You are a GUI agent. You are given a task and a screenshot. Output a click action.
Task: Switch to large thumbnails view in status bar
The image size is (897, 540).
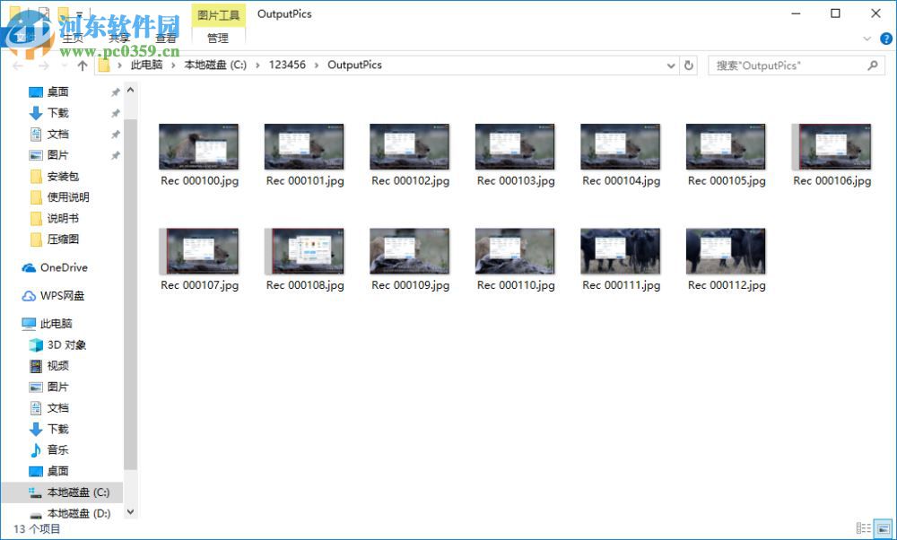(883, 527)
